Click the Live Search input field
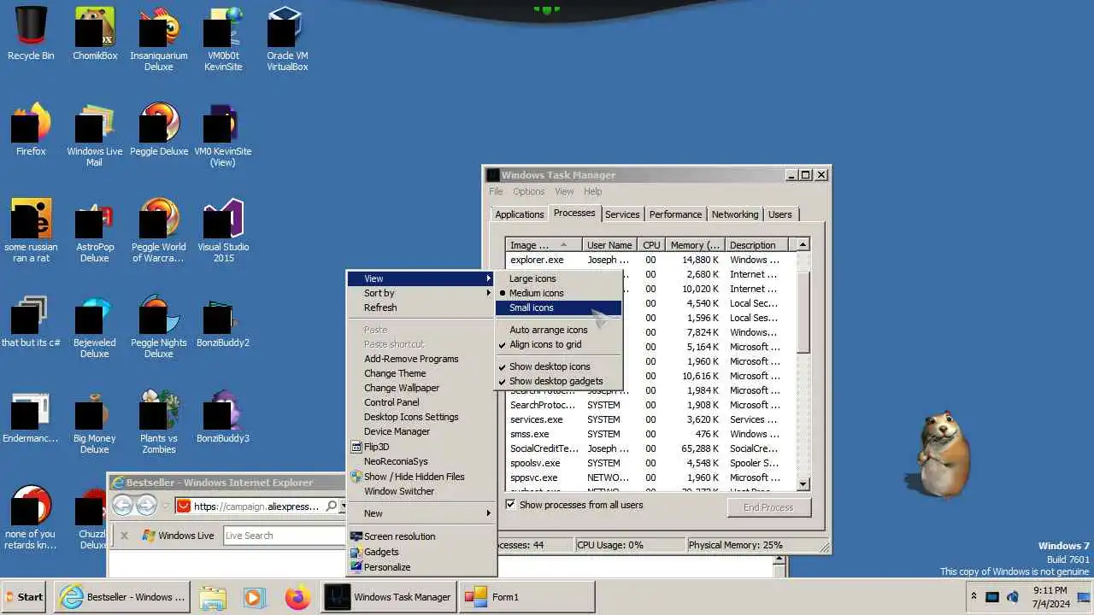 283,536
